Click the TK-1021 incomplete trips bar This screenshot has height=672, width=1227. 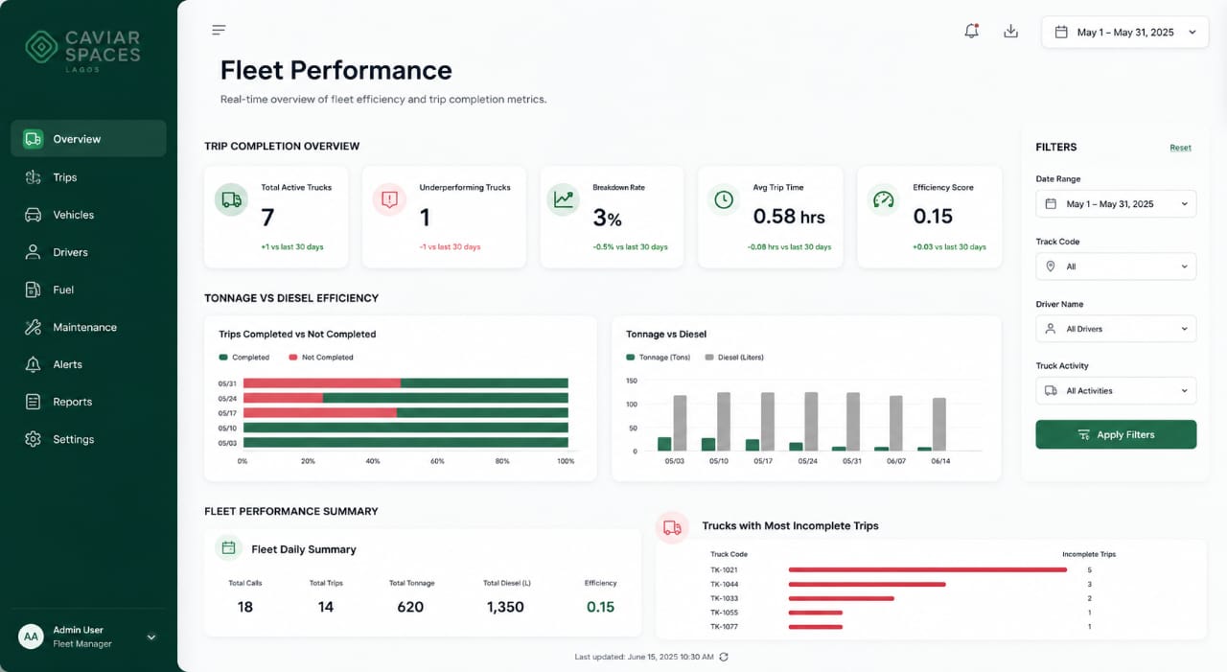pyautogui.click(x=928, y=569)
